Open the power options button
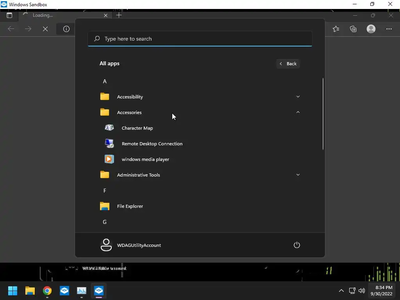 (x=297, y=245)
